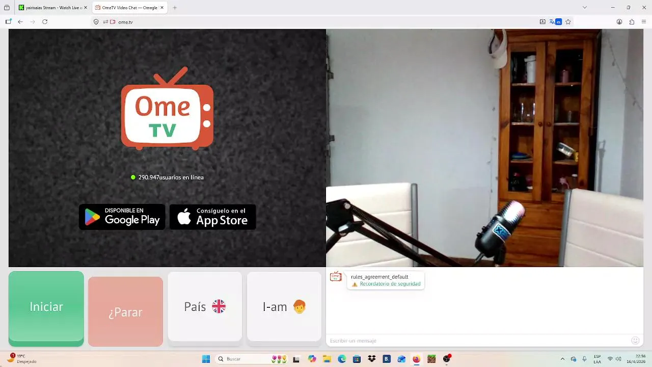
Task: Open a new browser tab
Action: pyautogui.click(x=175, y=8)
